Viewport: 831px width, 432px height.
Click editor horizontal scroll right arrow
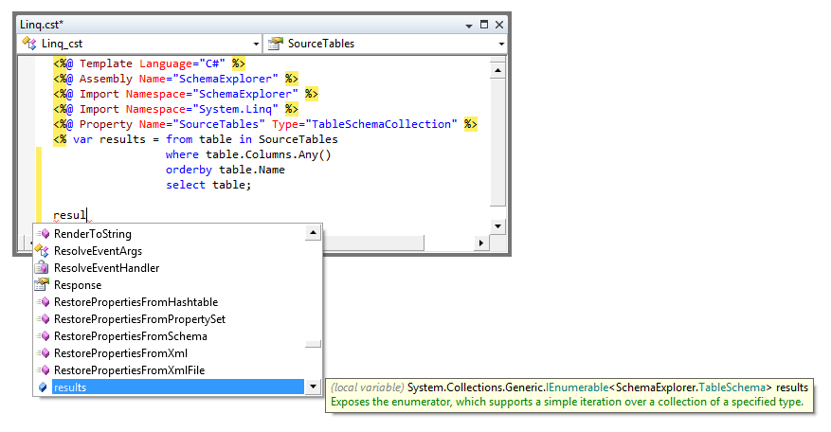pyautogui.click(x=480, y=243)
